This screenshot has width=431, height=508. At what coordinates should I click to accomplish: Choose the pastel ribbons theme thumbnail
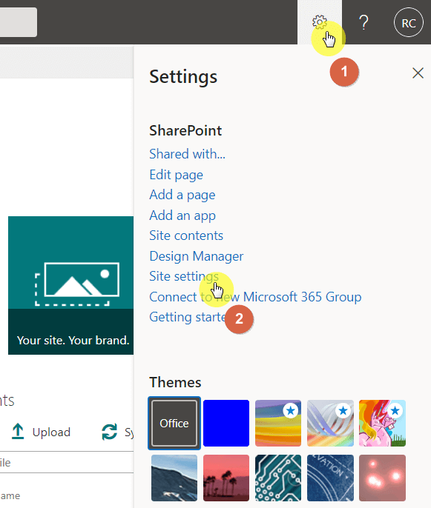(x=330, y=423)
